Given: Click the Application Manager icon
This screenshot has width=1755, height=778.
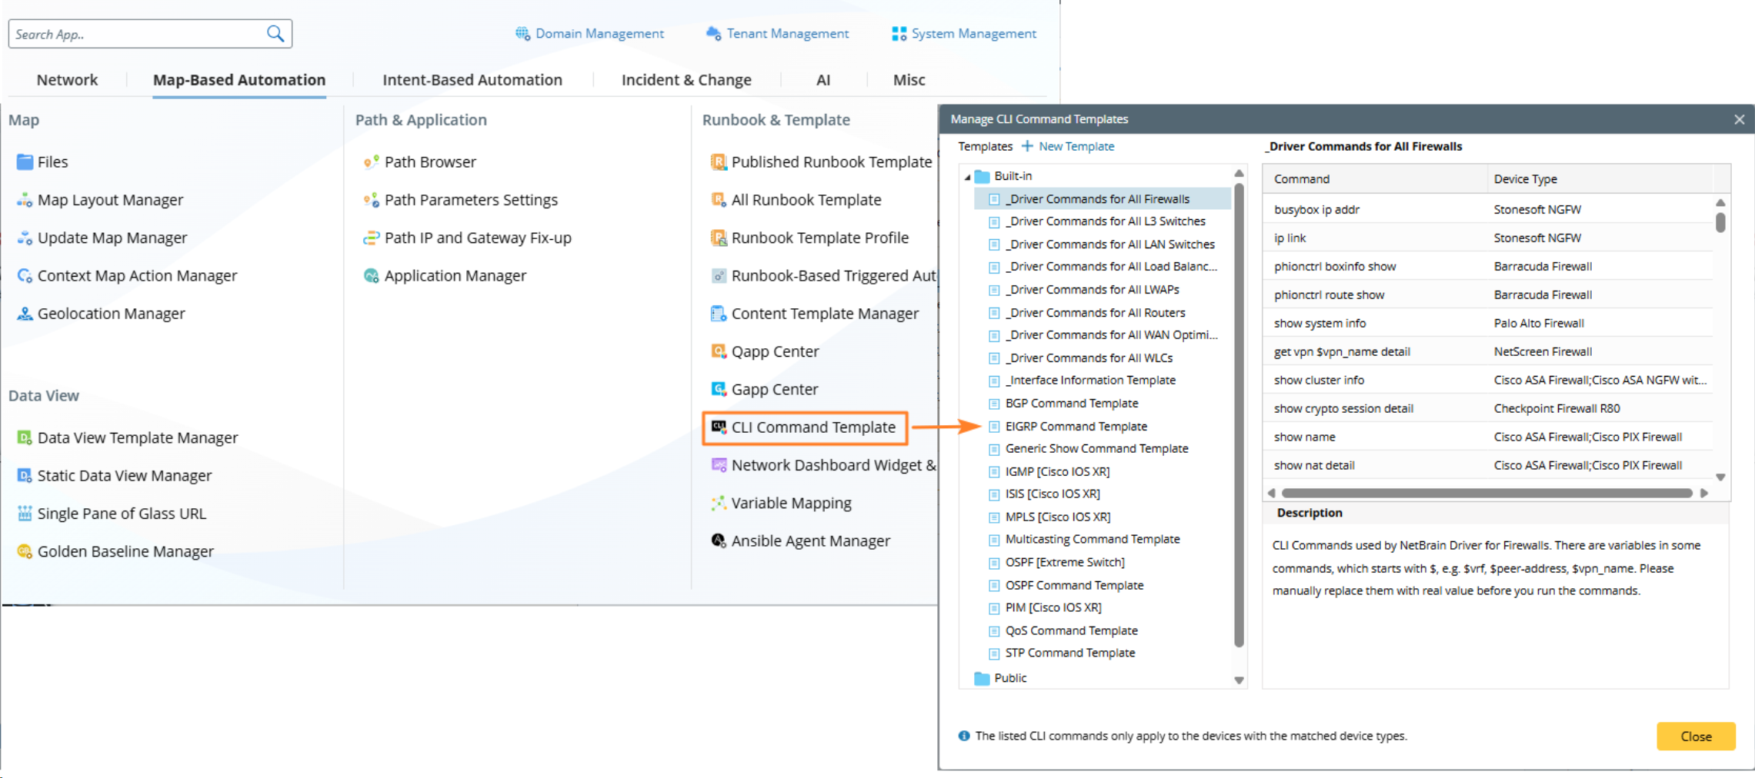Looking at the screenshot, I should click(x=371, y=276).
